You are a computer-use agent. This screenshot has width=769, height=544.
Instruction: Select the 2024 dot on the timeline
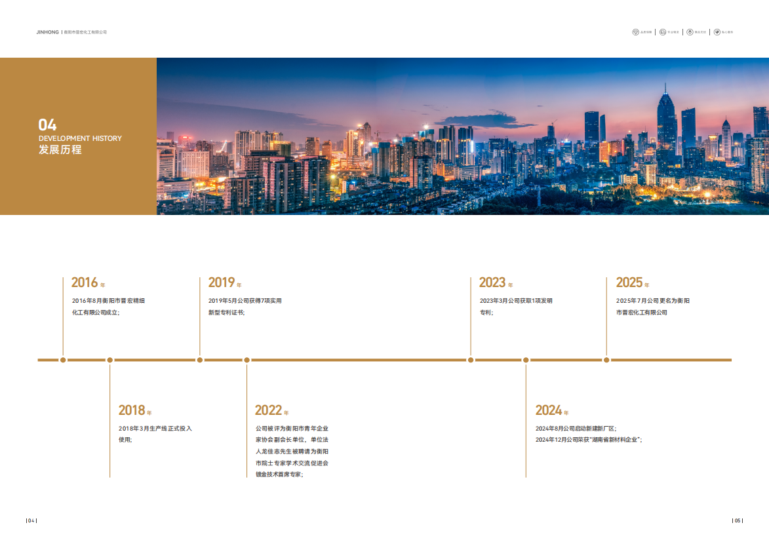(x=526, y=360)
